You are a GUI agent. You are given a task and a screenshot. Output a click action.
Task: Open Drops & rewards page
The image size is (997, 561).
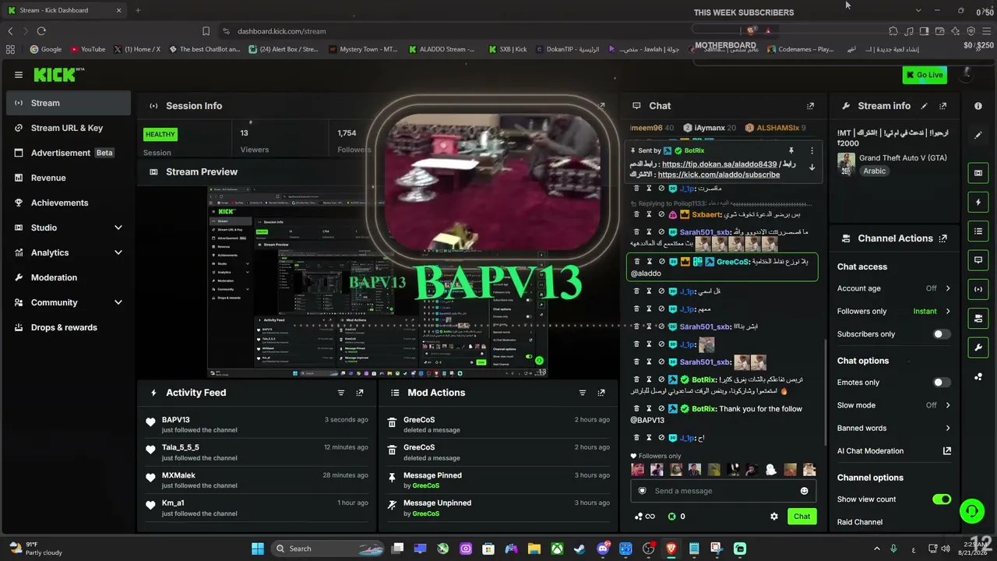[69, 327]
